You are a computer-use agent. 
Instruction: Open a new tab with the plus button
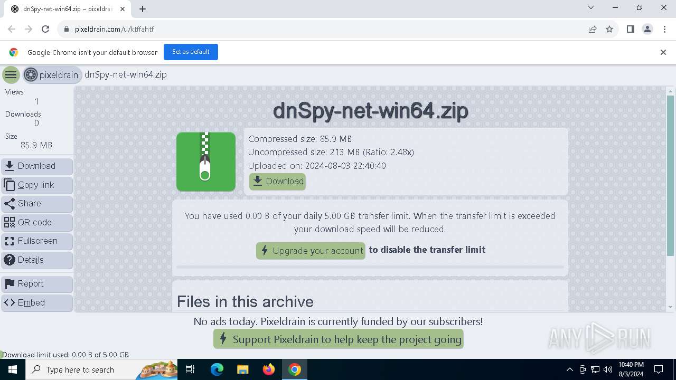point(143,9)
